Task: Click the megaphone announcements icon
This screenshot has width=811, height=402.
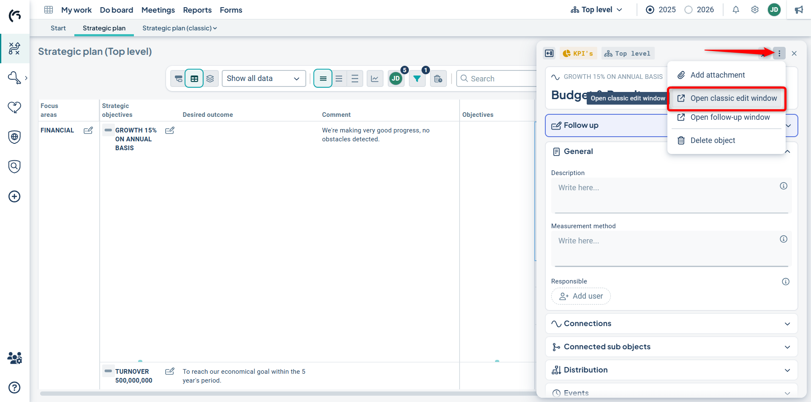Action: pos(799,10)
